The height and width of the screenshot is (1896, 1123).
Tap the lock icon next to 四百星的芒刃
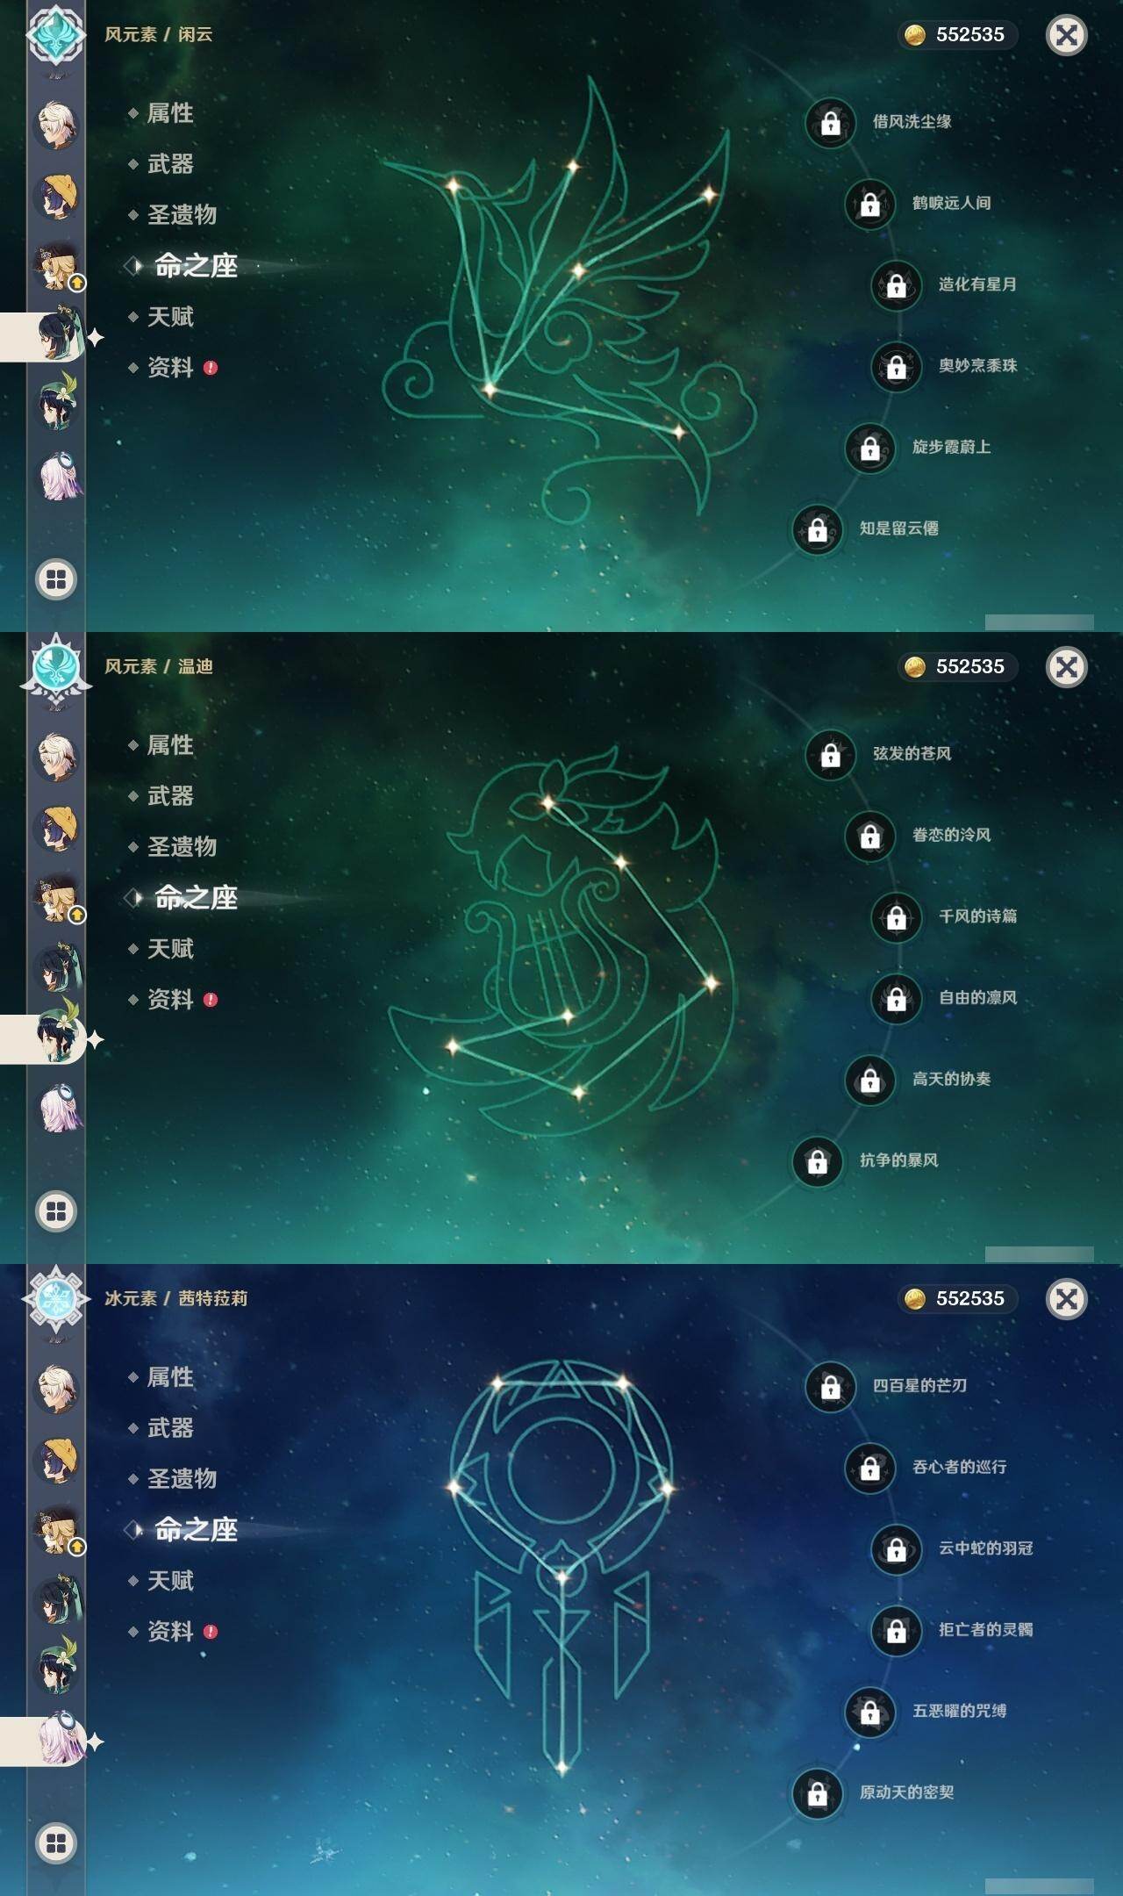click(x=830, y=1386)
